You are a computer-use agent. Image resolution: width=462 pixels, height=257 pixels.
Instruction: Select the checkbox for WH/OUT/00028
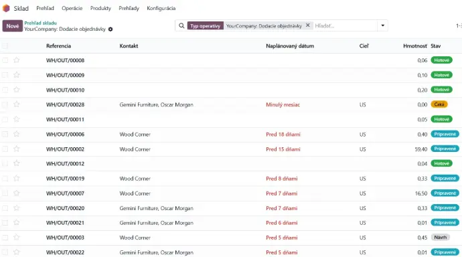[x=5, y=104]
